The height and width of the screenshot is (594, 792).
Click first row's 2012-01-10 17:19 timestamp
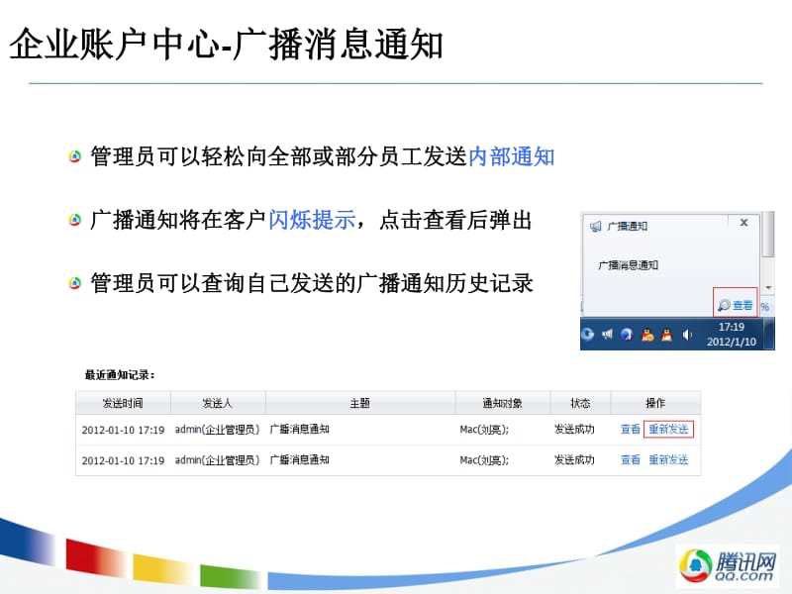click(x=123, y=430)
